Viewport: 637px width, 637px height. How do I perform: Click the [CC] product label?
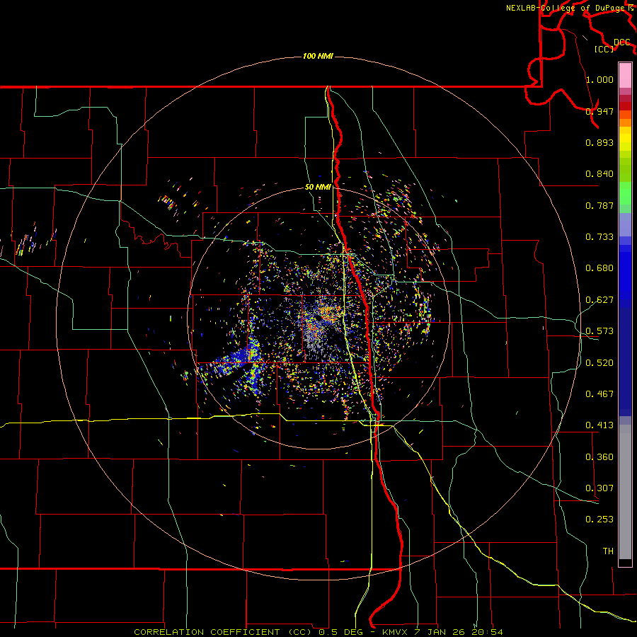tap(604, 49)
